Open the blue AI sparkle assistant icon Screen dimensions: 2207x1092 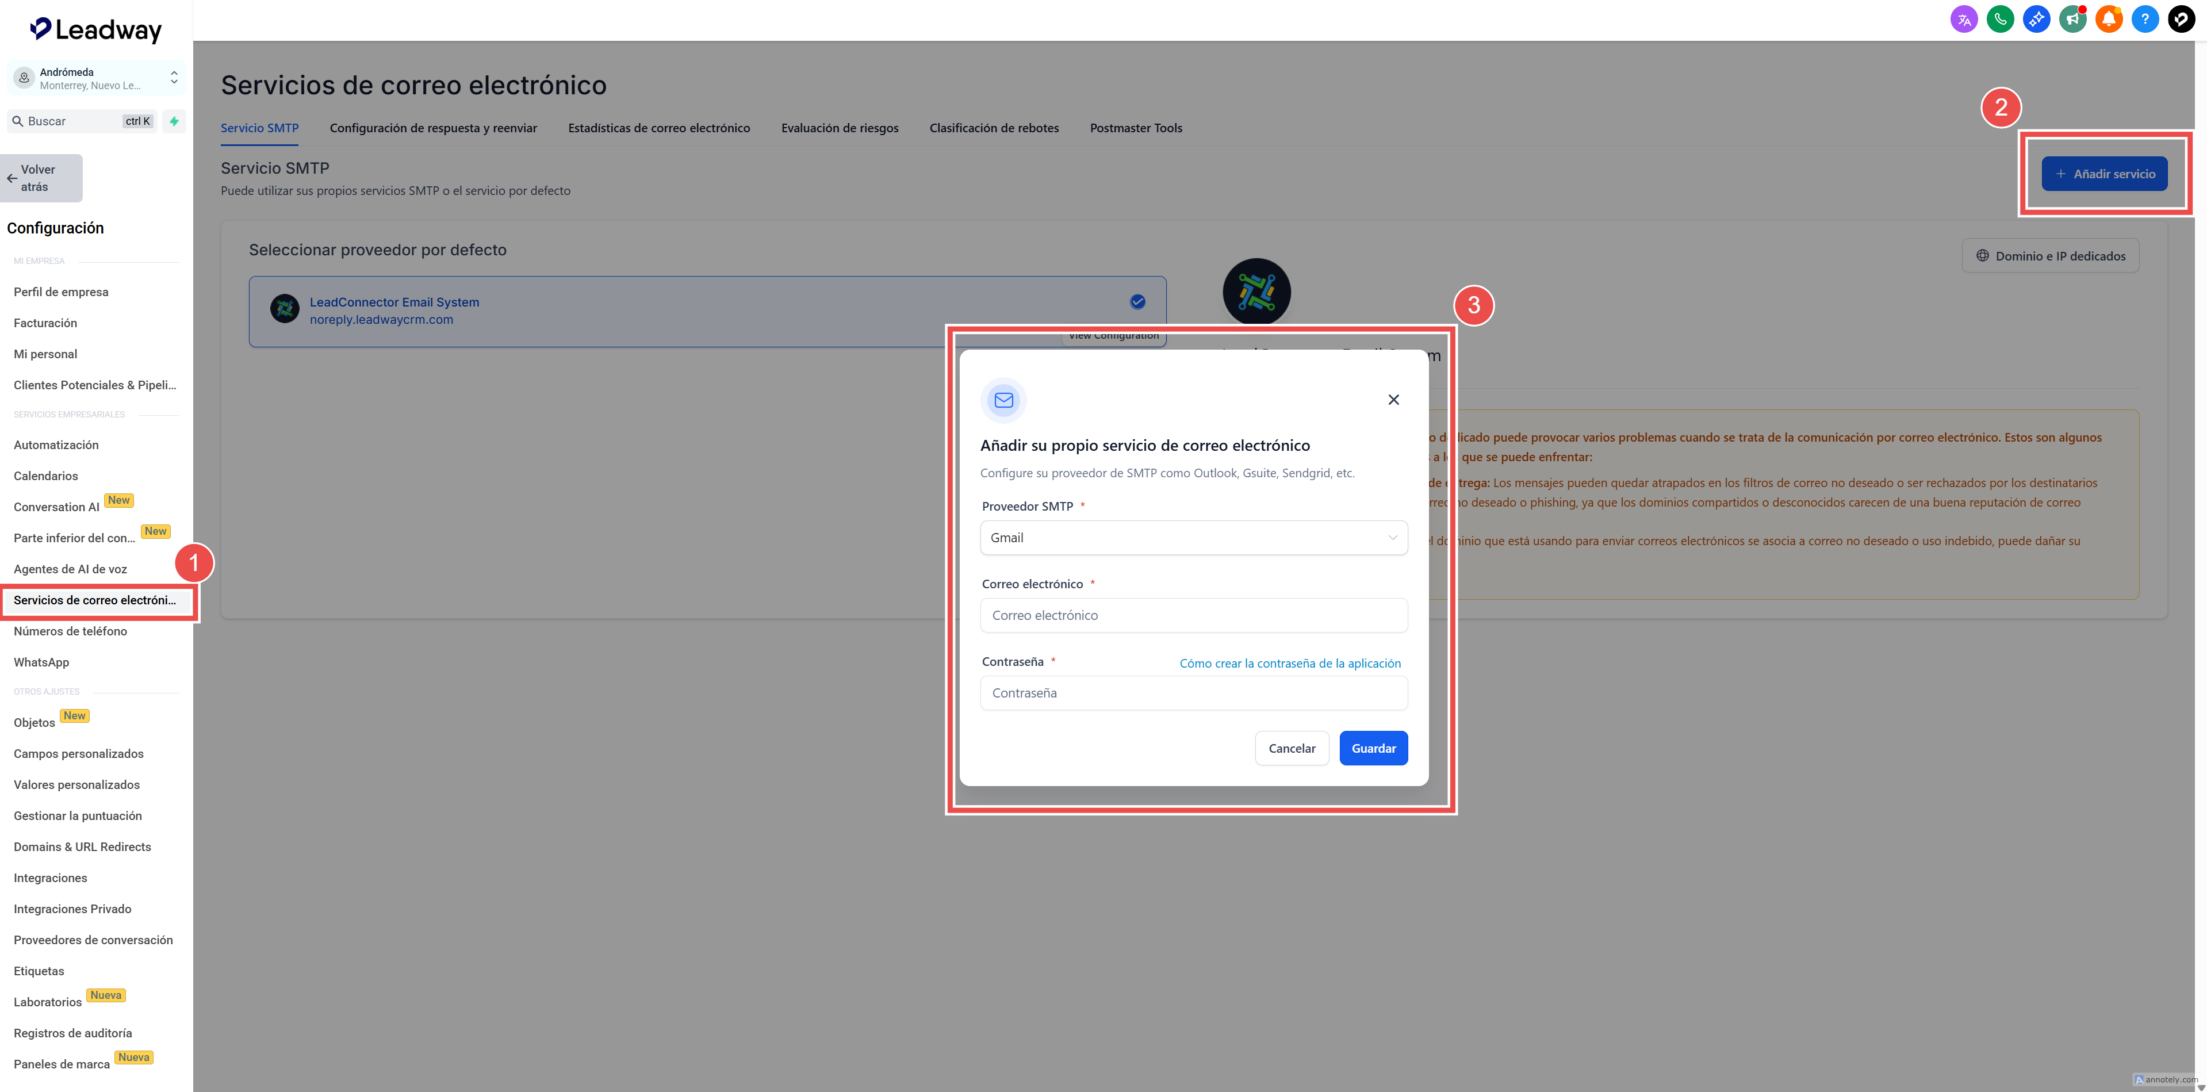coord(2036,19)
